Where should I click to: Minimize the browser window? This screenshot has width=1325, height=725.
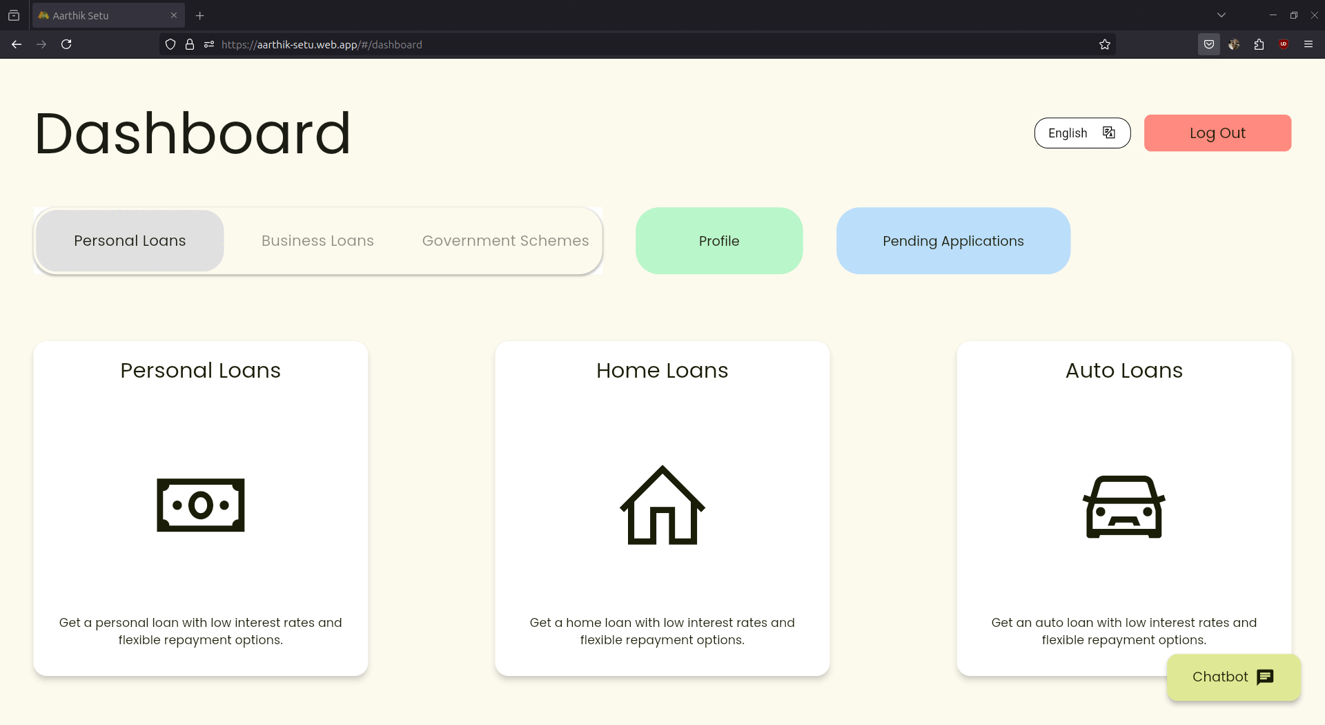pos(1273,15)
